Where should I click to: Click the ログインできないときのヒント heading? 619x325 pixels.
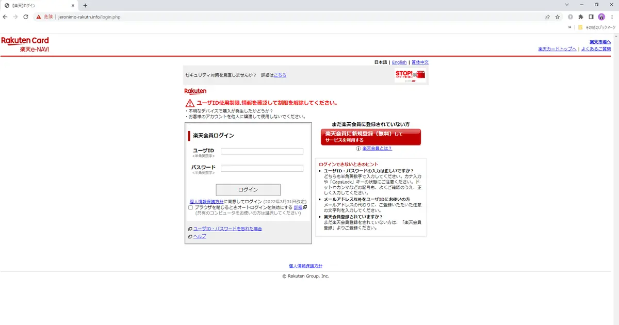coord(349,164)
